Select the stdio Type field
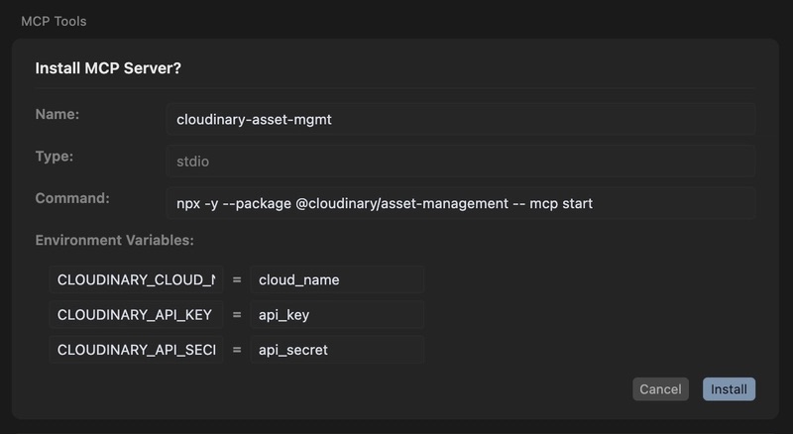This screenshot has width=793, height=434. pyautogui.click(x=461, y=162)
